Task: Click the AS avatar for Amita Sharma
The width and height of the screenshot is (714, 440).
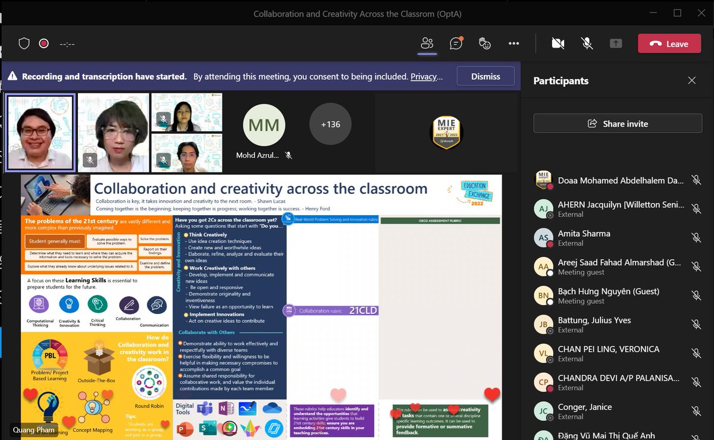Action: tap(544, 238)
